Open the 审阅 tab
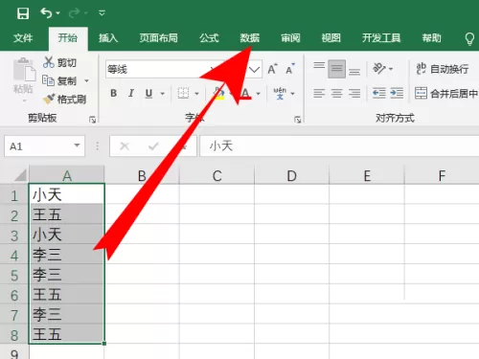Screen dimensions: 479x359 [290, 38]
